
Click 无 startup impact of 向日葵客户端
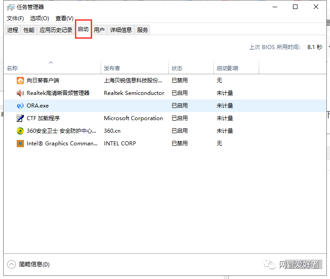click(219, 81)
